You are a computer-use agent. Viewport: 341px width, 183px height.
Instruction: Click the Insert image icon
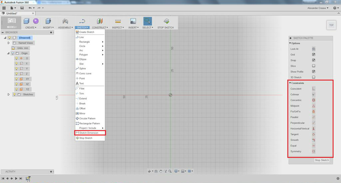tap(133, 21)
